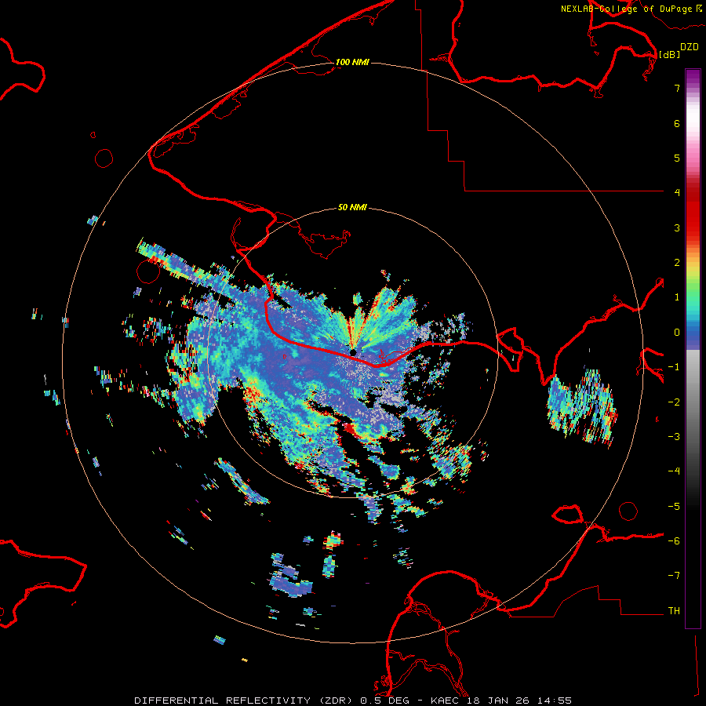Image resolution: width=706 pixels, height=706 pixels.
Task: Click the black radar site dot at center
Action: click(x=353, y=352)
